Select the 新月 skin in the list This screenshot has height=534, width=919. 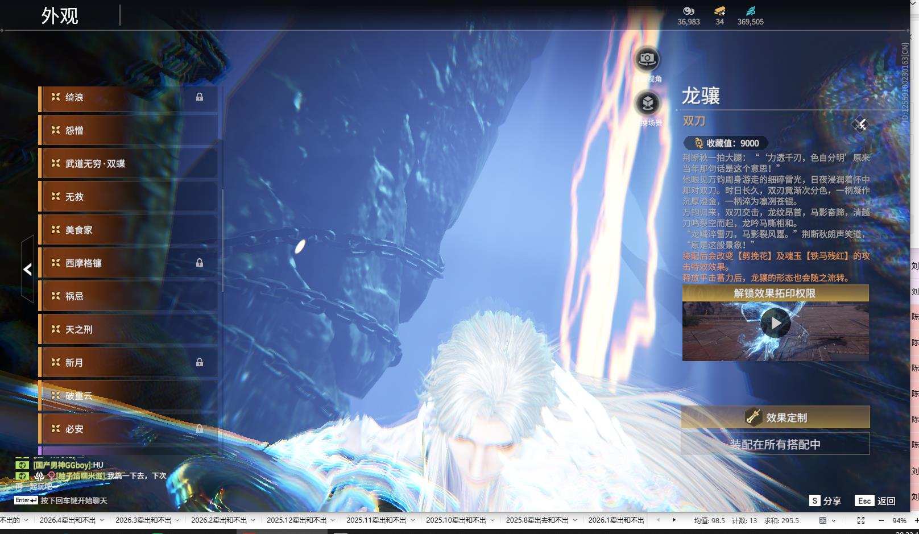[x=129, y=363]
